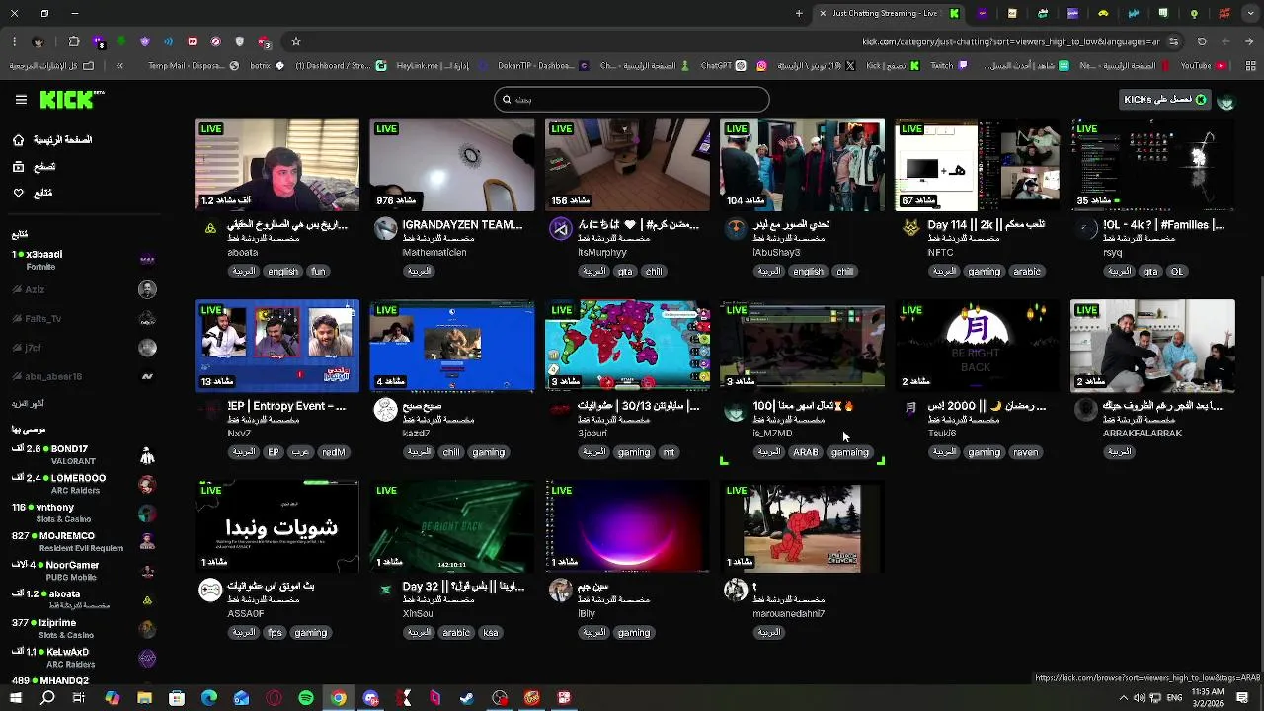Open NoorGamer PUBG Mobile channel
The image size is (1264, 711).
(x=84, y=571)
